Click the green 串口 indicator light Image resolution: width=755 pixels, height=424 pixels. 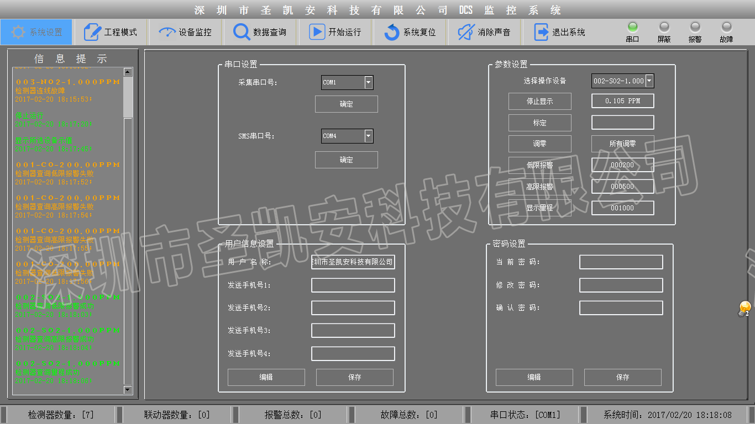[633, 26]
